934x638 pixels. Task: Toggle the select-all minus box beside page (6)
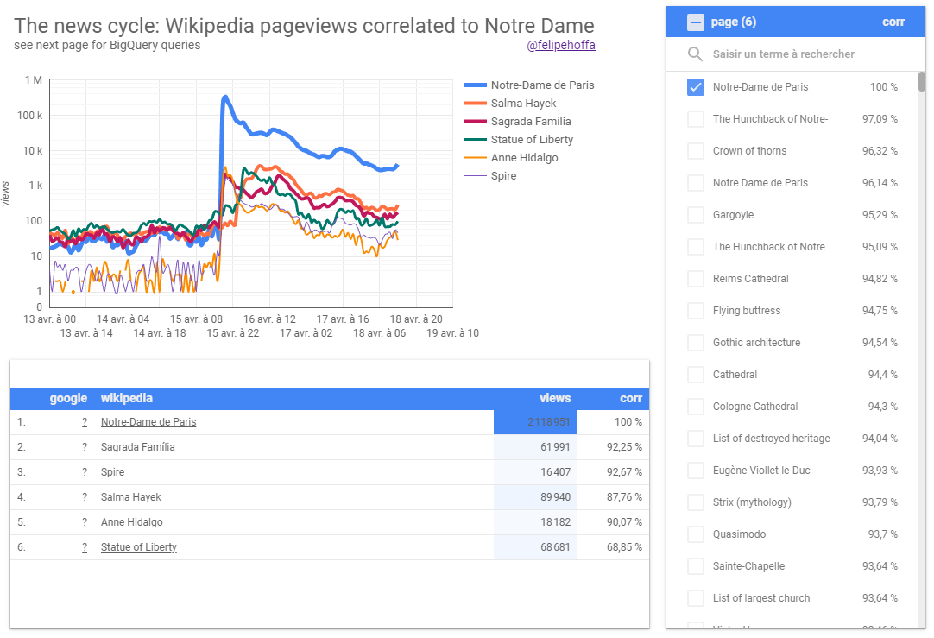695,22
